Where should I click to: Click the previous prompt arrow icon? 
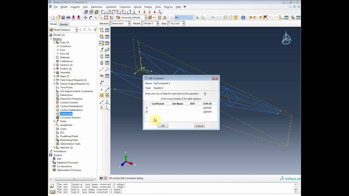point(101,178)
